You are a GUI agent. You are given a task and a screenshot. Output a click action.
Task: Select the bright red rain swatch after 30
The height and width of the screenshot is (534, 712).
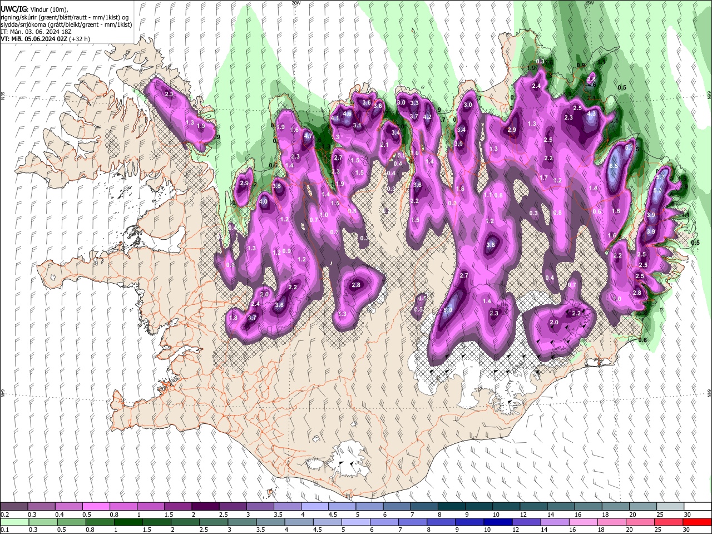[x=698, y=522]
